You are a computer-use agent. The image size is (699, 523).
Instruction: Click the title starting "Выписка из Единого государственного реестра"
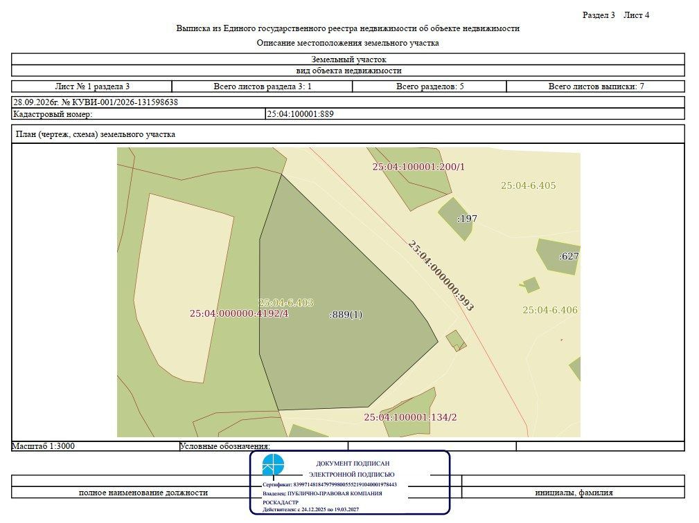pos(348,28)
